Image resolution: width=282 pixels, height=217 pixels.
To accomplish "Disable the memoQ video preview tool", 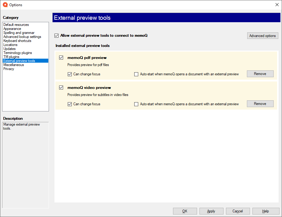I will (61, 88).
